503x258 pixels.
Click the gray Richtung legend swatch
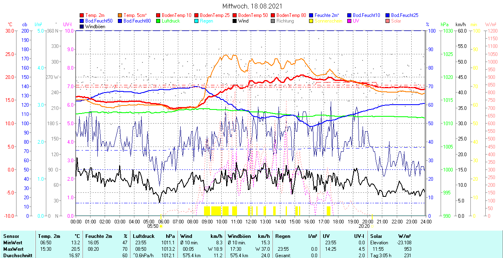click(x=273, y=21)
